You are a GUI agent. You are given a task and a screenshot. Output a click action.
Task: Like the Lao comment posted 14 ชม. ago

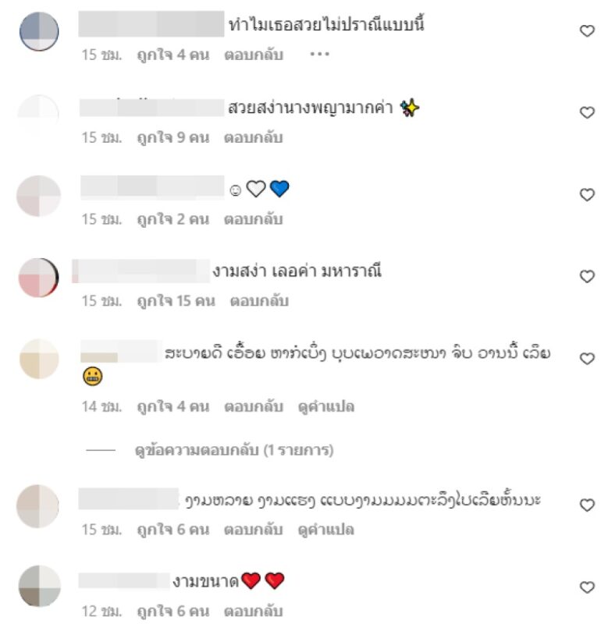pos(587,359)
